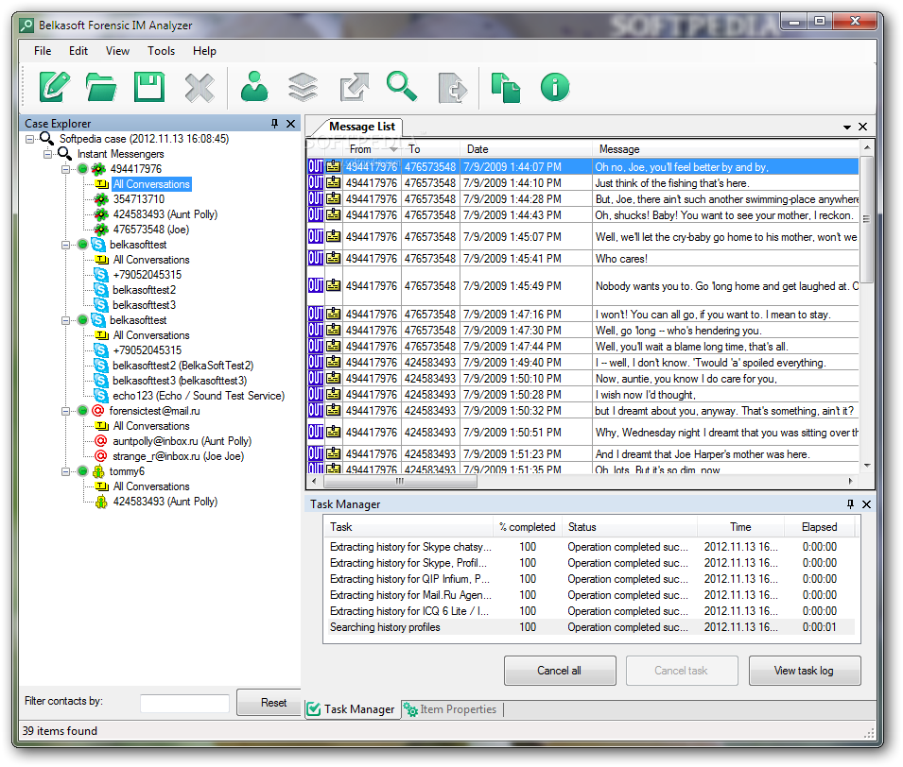Select 476573548 (Joe) contact
This screenshot has width=903, height=767.
click(151, 229)
